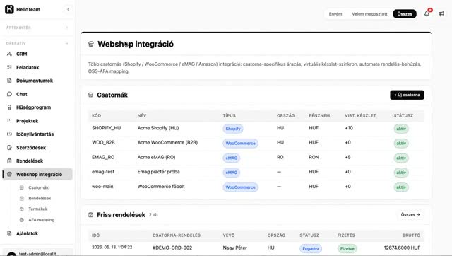
Task: Click Emag piactér próba name
Action: 158,172
